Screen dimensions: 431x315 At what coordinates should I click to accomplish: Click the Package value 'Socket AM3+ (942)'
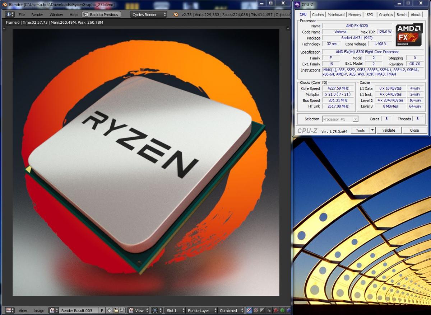point(357,38)
